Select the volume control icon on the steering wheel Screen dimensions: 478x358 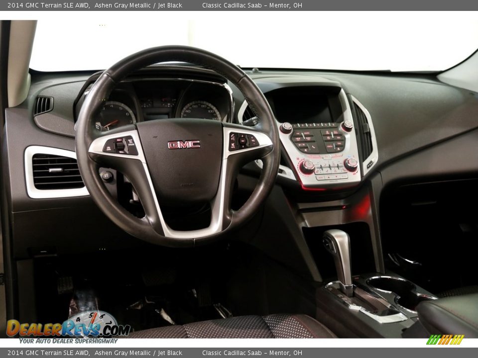[x=252, y=141]
